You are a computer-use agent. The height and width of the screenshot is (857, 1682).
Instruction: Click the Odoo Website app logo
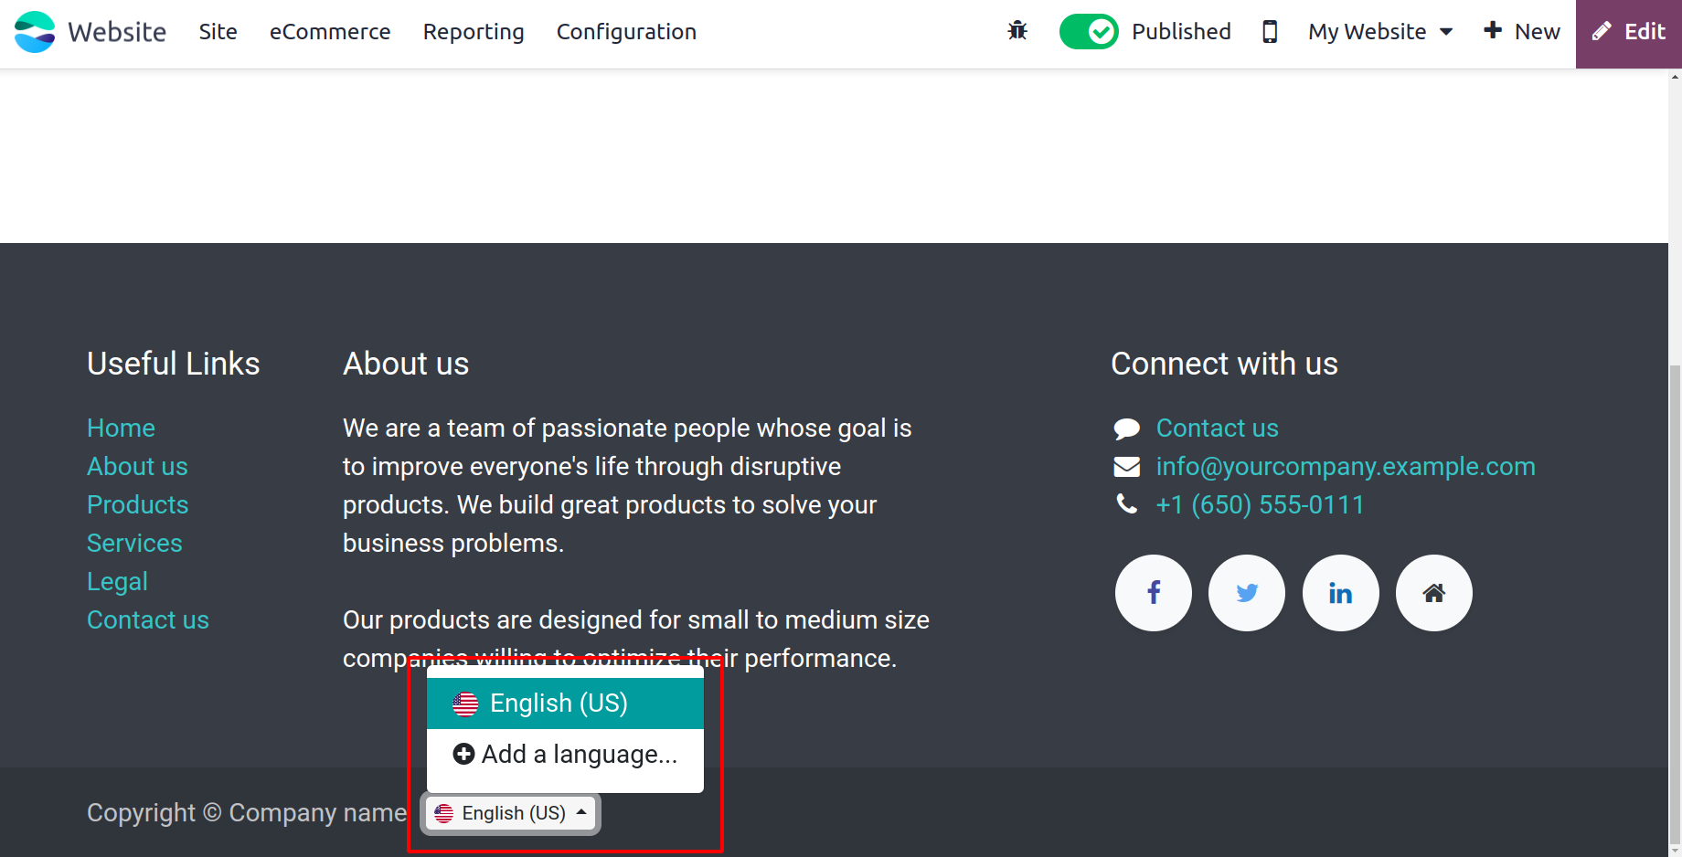[36, 32]
